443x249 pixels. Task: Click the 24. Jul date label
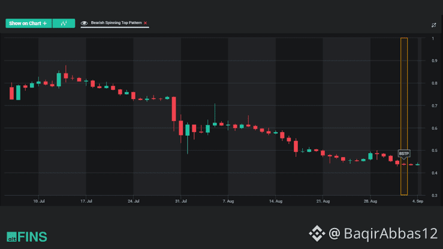point(133,201)
